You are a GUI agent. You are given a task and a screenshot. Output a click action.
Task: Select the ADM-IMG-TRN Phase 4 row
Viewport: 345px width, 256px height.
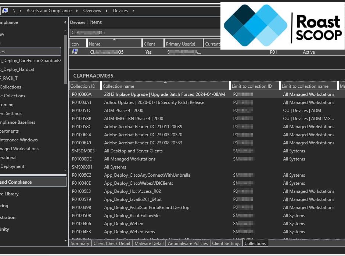pyautogui.click(x=207, y=119)
